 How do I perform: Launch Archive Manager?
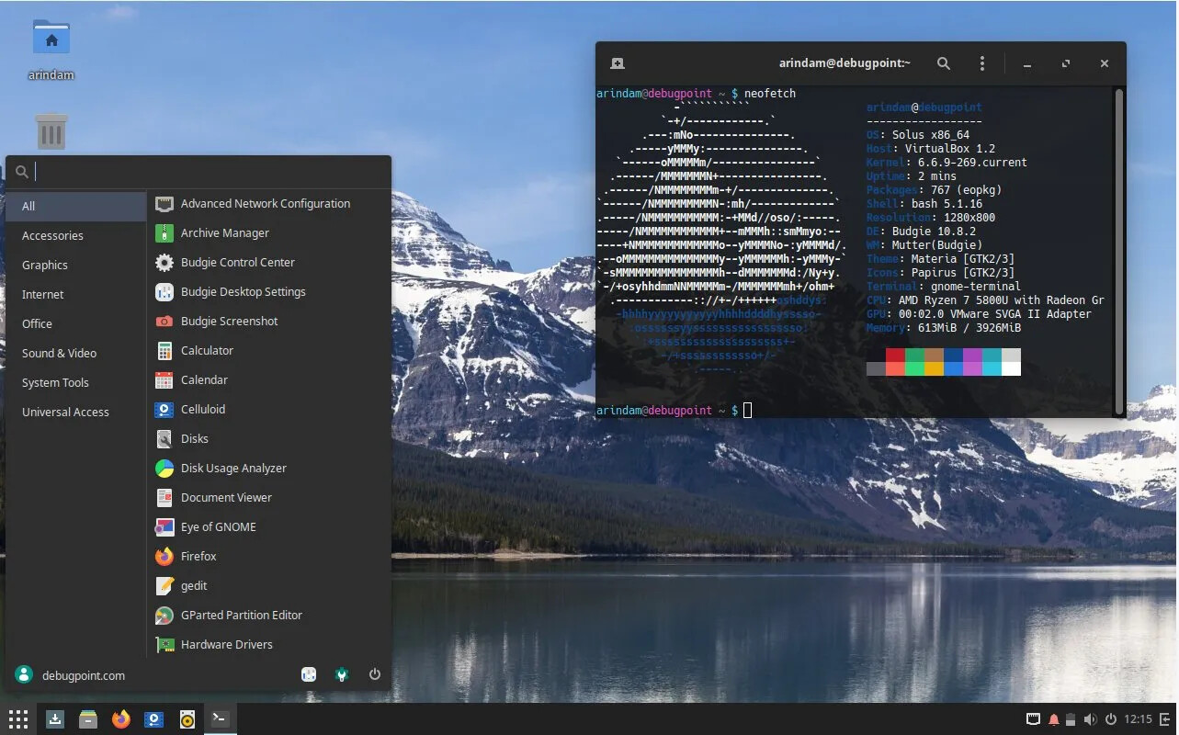(x=268, y=233)
